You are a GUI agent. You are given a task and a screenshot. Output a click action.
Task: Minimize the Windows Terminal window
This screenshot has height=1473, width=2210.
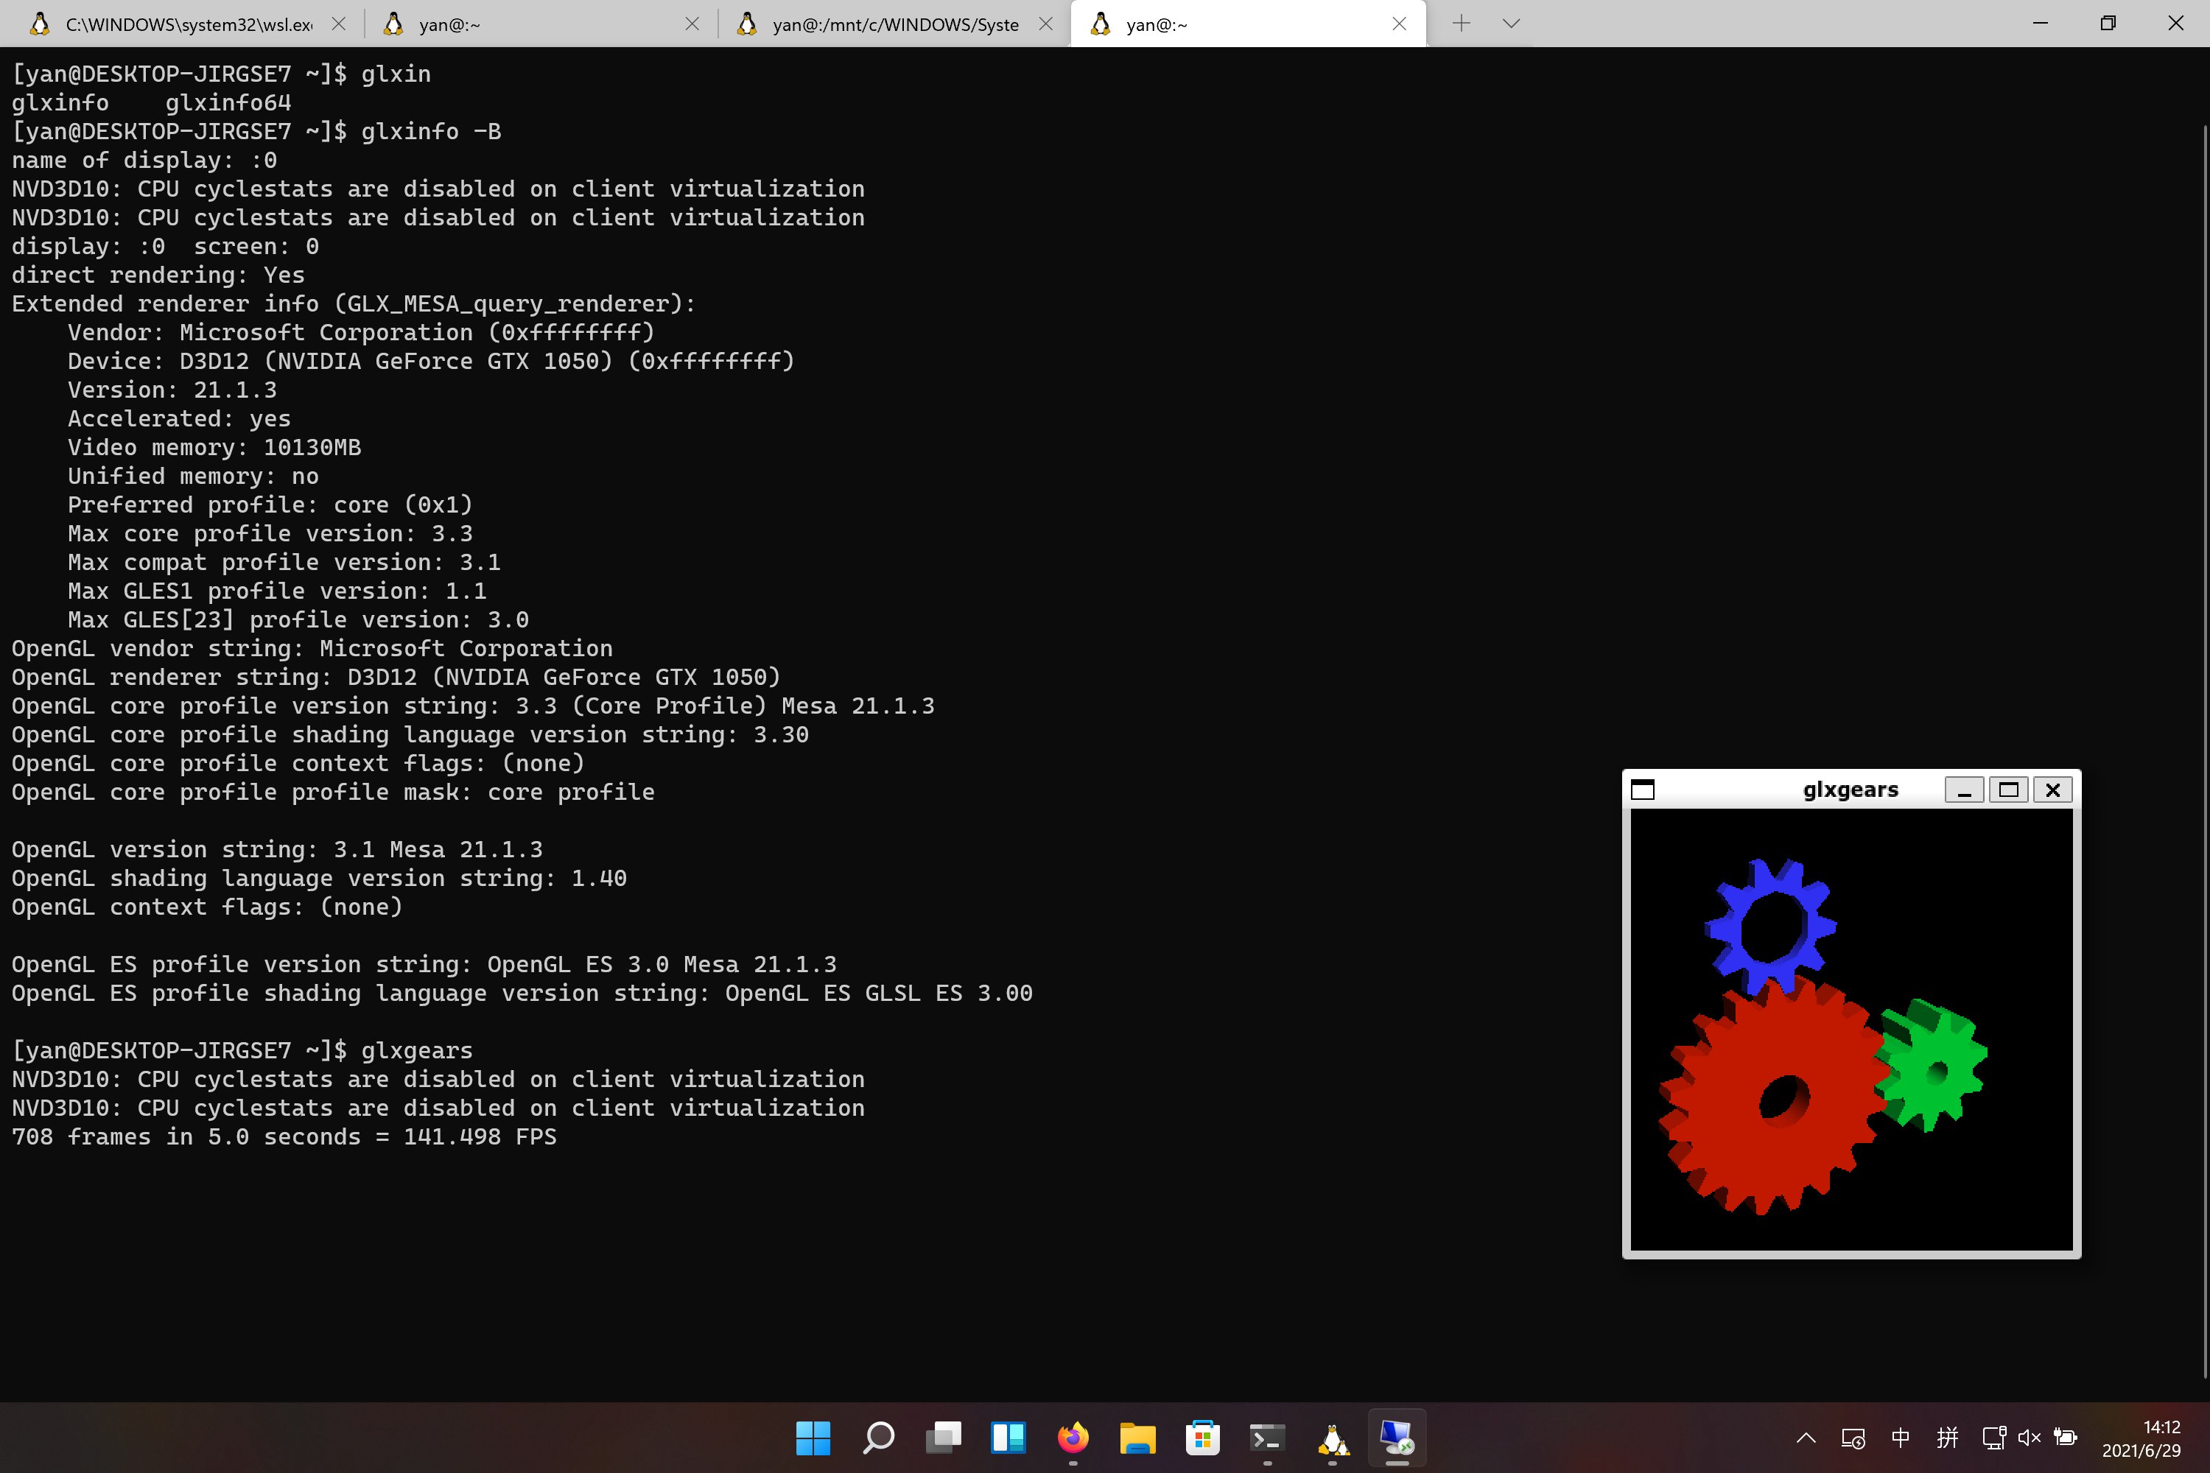pos(2040,23)
